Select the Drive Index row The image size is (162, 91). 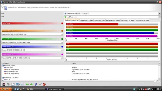click(80, 68)
